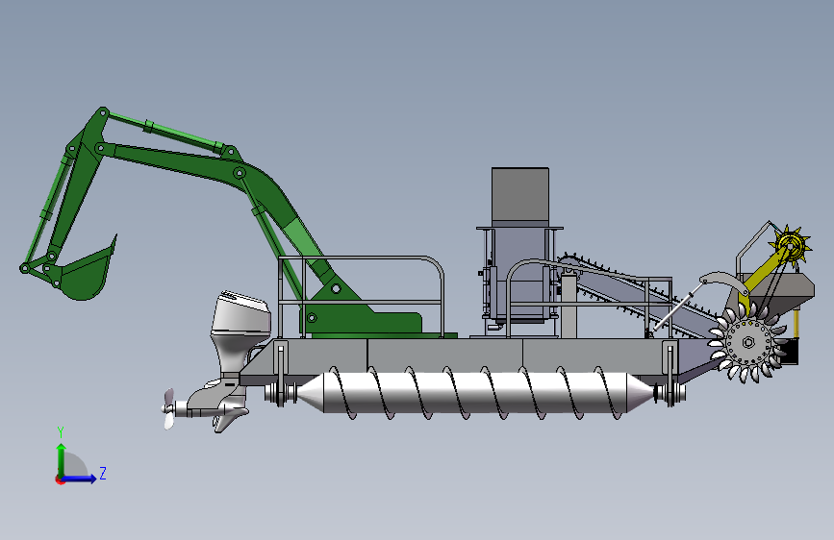The height and width of the screenshot is (540, 834).
Task: Select the upper hydraulic cylinder on excavator boom
Action: (169, 133)
